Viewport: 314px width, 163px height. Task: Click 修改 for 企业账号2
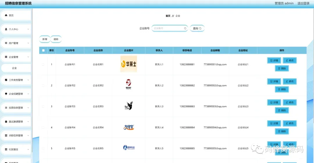tap(290, 81)
